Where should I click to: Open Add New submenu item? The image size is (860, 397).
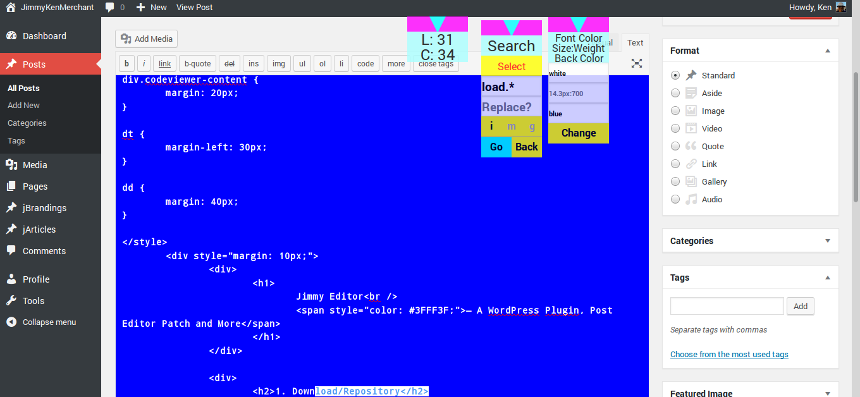tap(23, 106)
